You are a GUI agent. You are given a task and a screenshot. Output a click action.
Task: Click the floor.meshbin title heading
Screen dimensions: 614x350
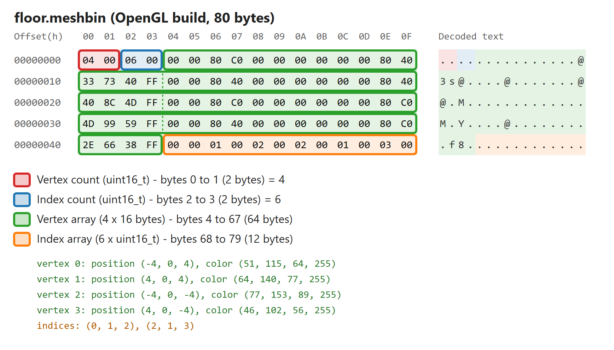(x=144, y=18)
